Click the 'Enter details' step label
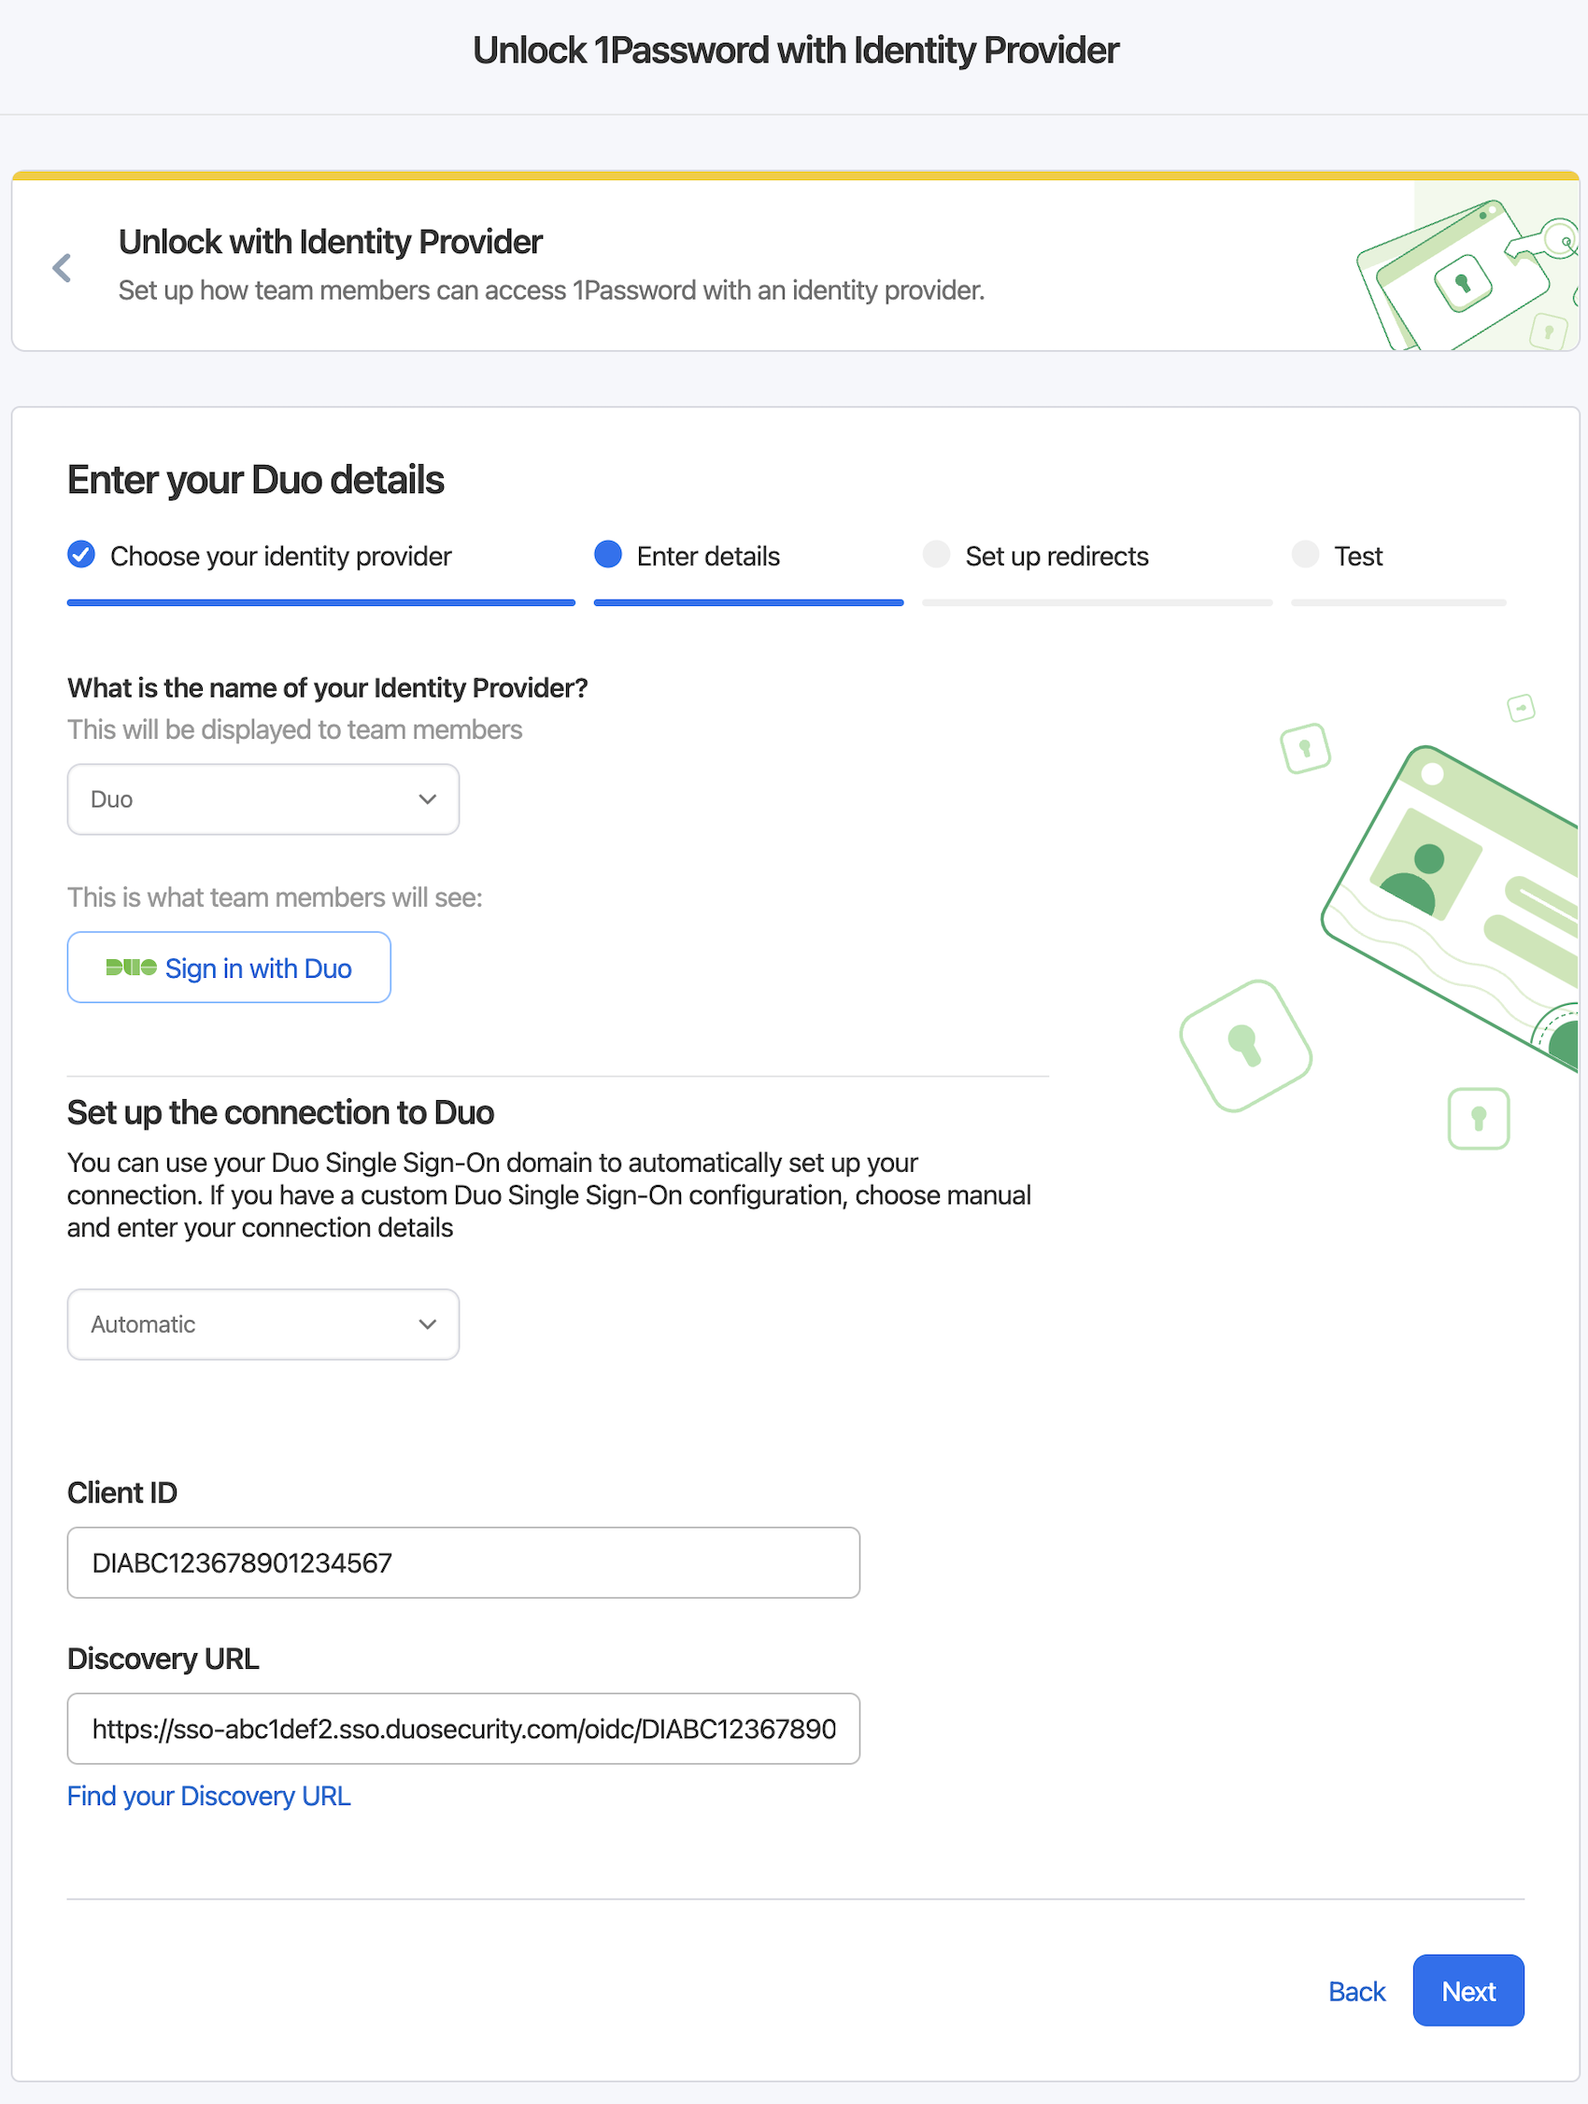The height and width of the screenshot is (2104, 1588). pyautogui.click(x=708, y=556)
